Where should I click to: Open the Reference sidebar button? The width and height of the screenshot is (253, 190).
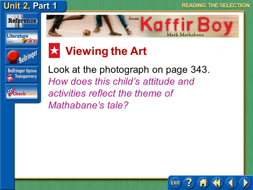click(x=22, y=21)
